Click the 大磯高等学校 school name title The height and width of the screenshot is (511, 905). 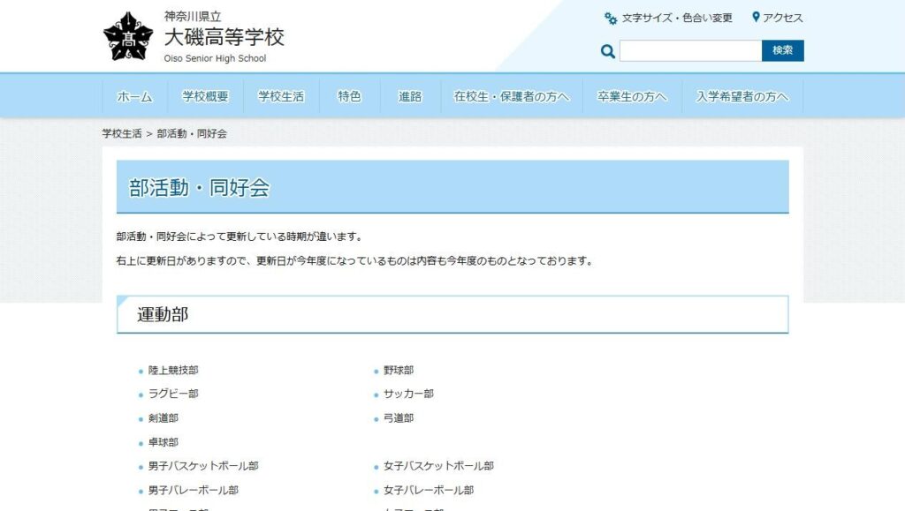pyautogui.click(x=224, y=37)
